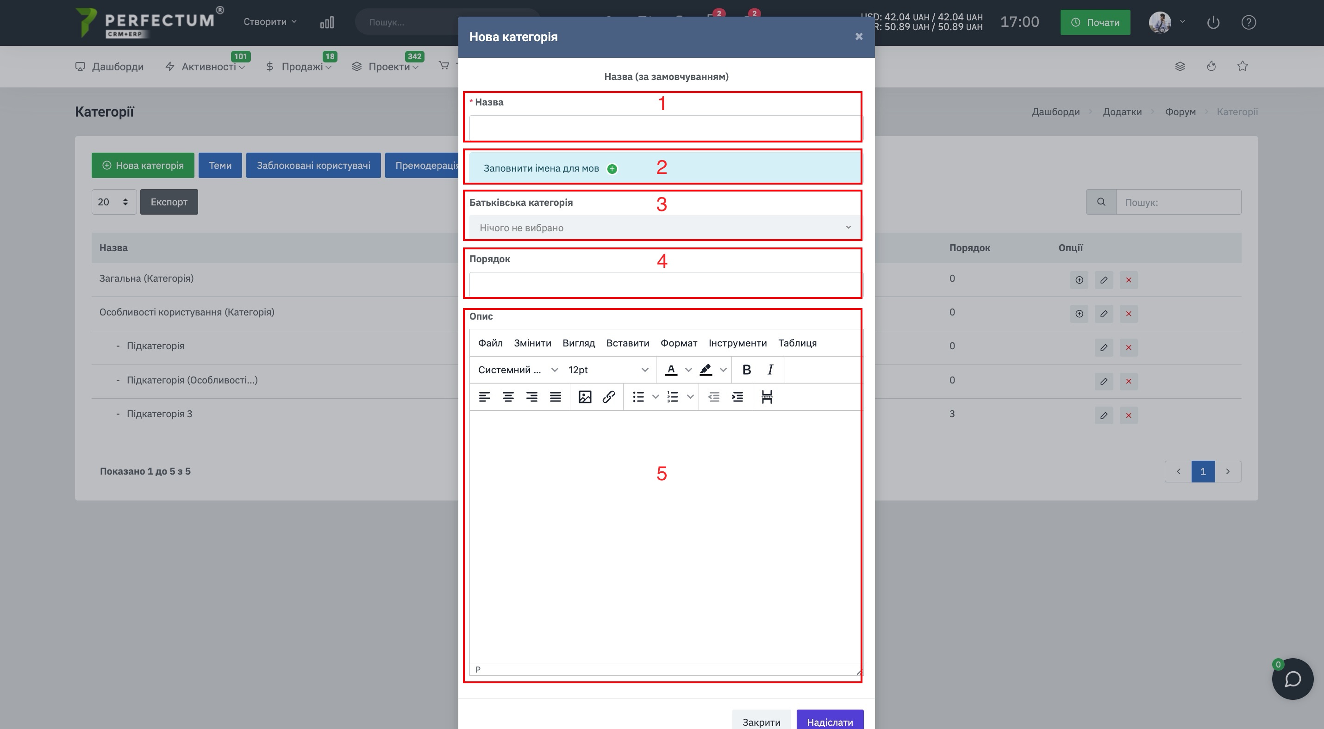Open Батьківська категорія dropdown
Image resolution: width=1324 pixels, height=729 pixels.
pyautogui.click(x=665, y=228)
